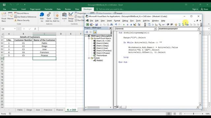
Task: Click the Find binoculars icon in VBA toolbar
Action: point(111,25)
